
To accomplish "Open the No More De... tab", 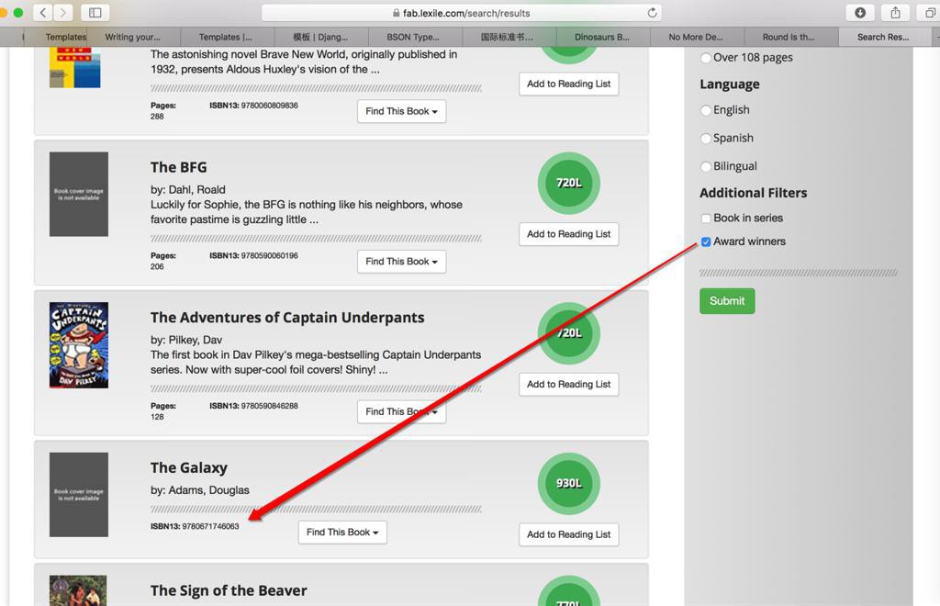I will (696, 37).
